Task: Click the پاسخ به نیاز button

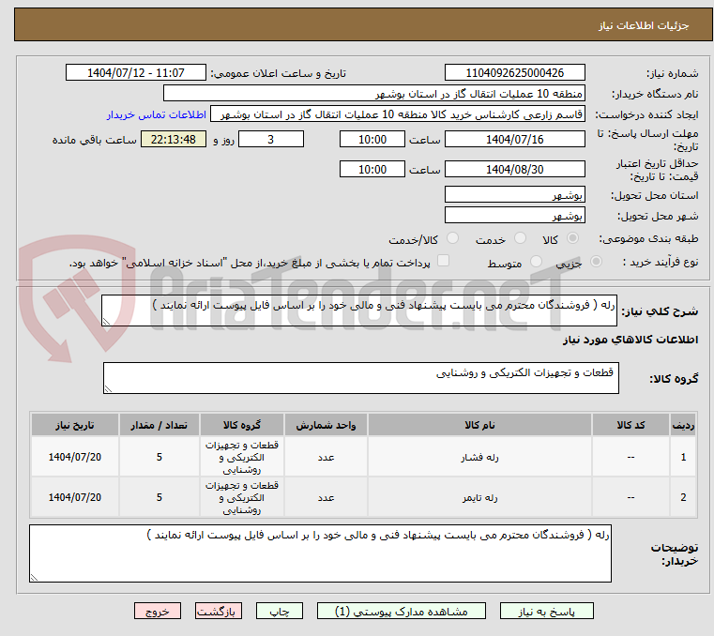Action: coord(546,611)
